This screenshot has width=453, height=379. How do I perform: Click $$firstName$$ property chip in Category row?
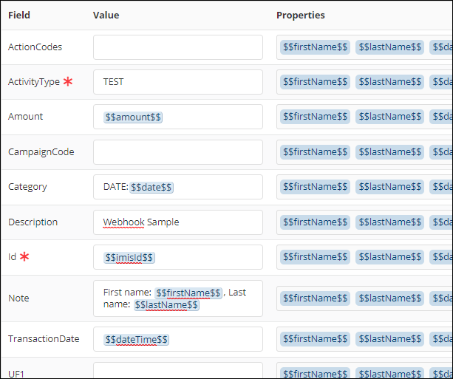(315, 187)
